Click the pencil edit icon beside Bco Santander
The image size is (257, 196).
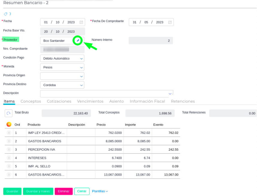(78, 40)
